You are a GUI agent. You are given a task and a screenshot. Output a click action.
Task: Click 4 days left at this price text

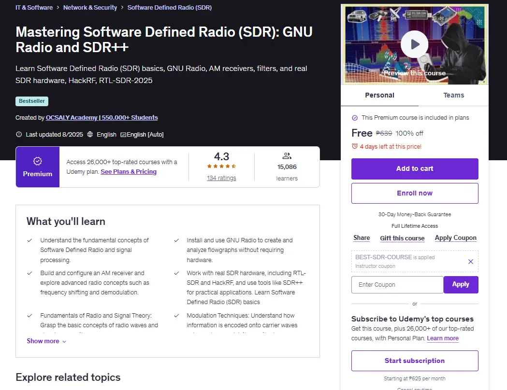point(391,147)
